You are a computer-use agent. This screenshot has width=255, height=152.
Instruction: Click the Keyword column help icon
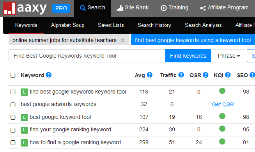49,75
